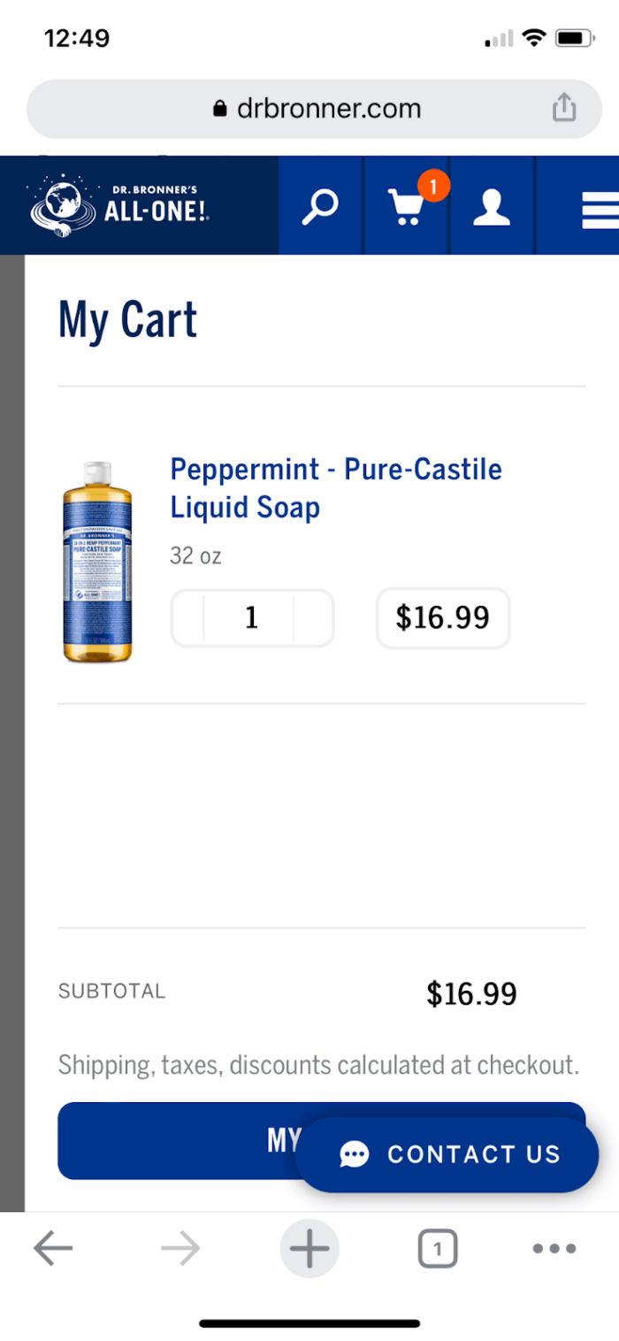Open the browser tab switcher
This screenshot has width=619, height=1341.
pos(437,1249)
